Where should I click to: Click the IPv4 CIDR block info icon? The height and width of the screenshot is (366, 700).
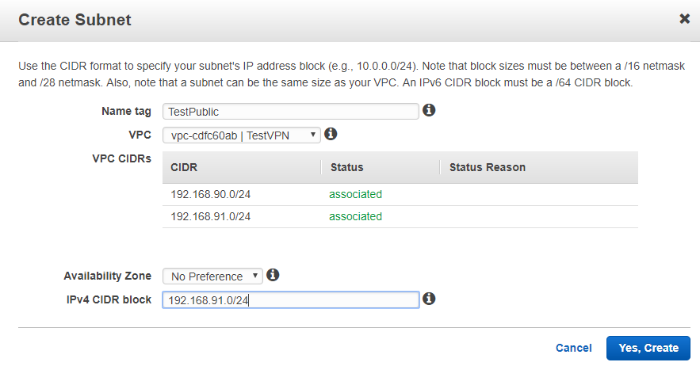click(429, 299)
